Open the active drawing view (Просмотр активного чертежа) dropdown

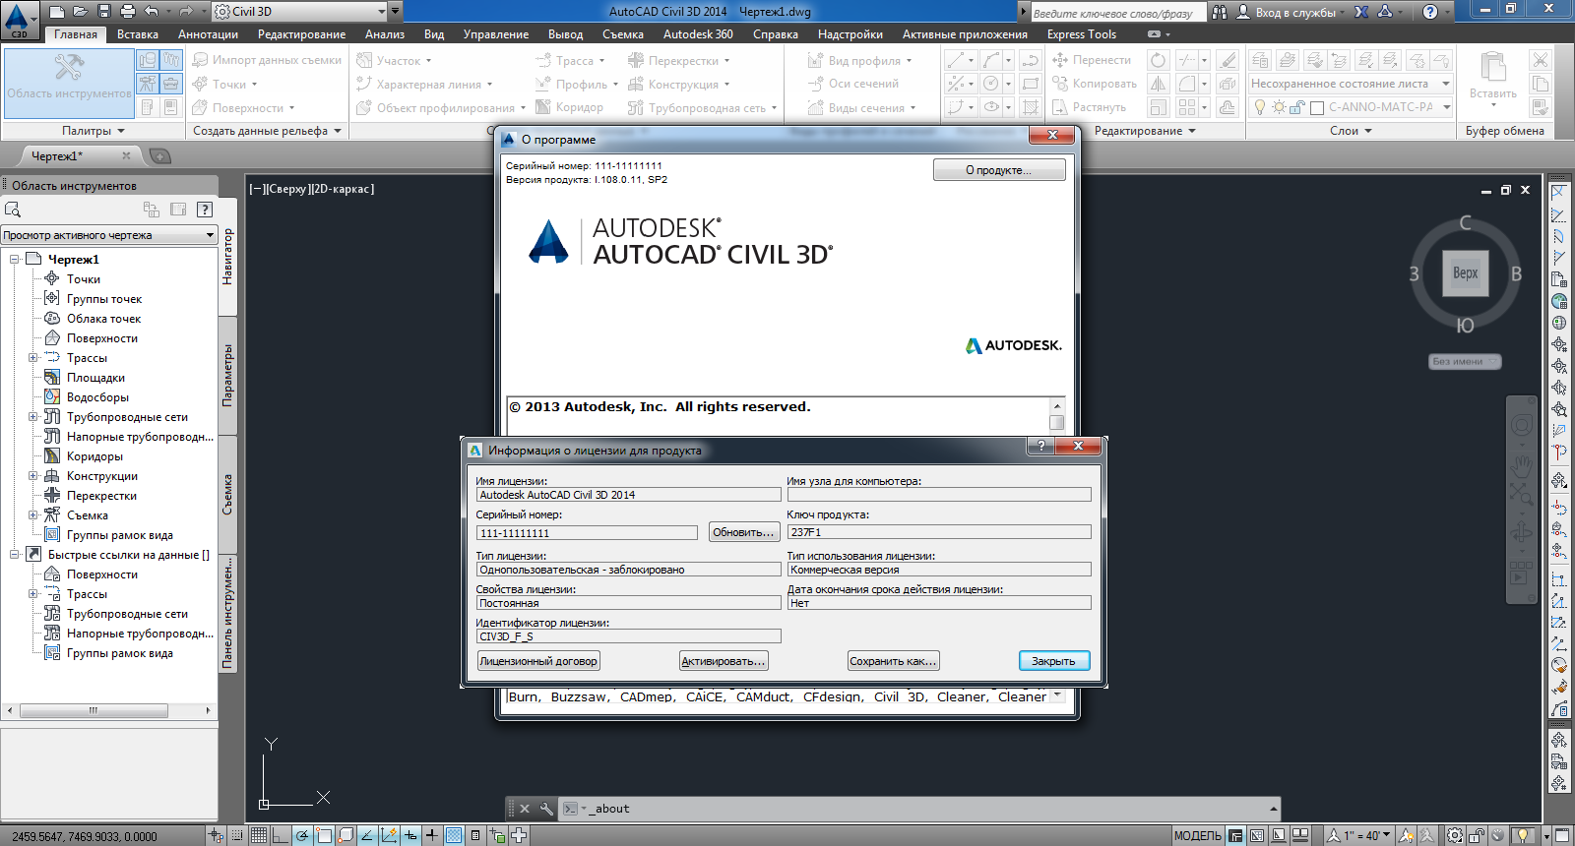pos(108,235)
